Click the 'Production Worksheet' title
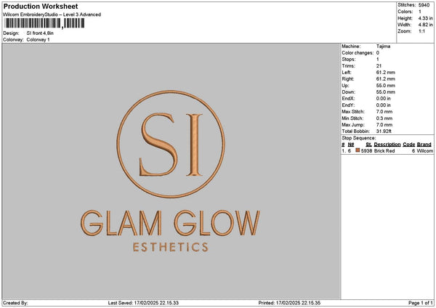This screenshot has height=308, width=436. pyautogui.click(x=41, y=6)
